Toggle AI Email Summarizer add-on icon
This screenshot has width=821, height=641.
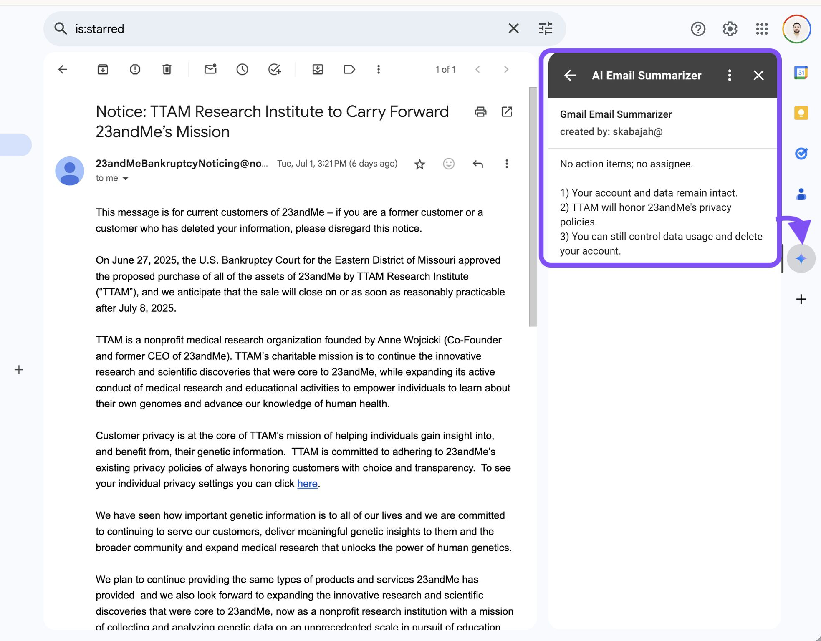(x=801, y=259)
